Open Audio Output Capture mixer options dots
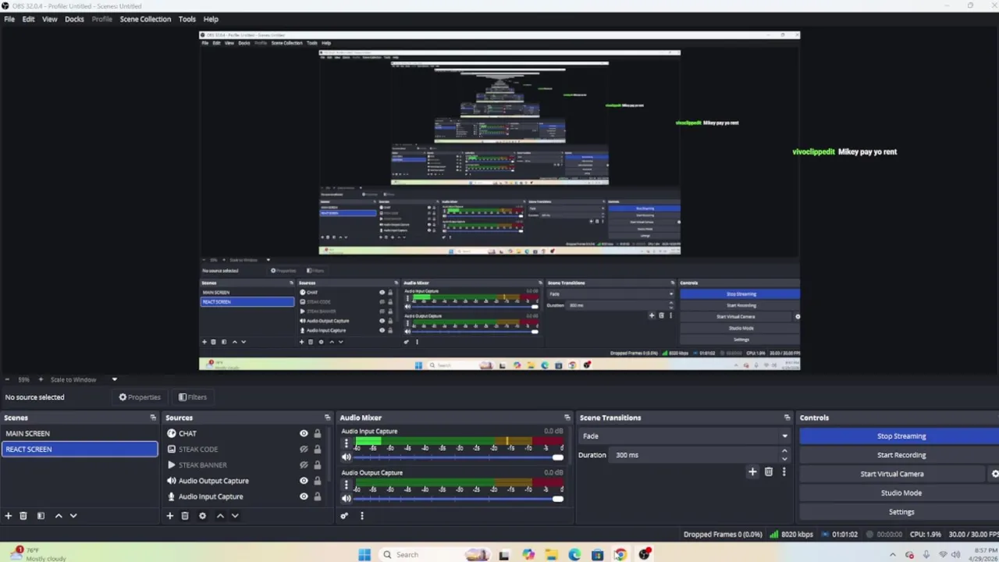The width and height of the screenshot is (999, 562). (346, 485)
